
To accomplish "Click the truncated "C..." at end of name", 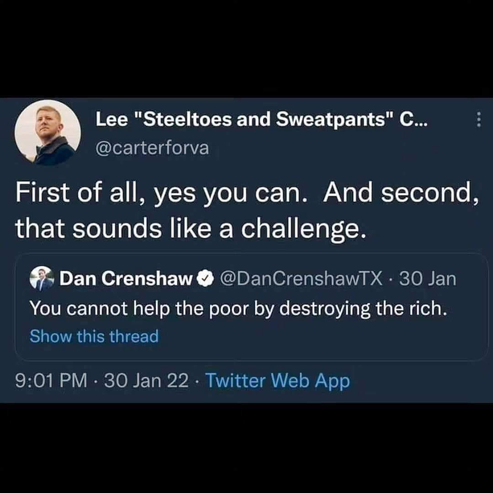I will (x=414, y=120).
